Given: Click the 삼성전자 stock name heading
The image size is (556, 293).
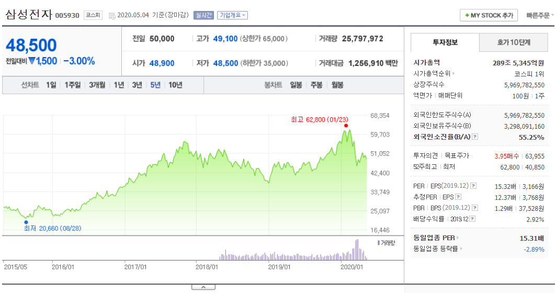Looking at the screenshot, I should tap(29, 15).
